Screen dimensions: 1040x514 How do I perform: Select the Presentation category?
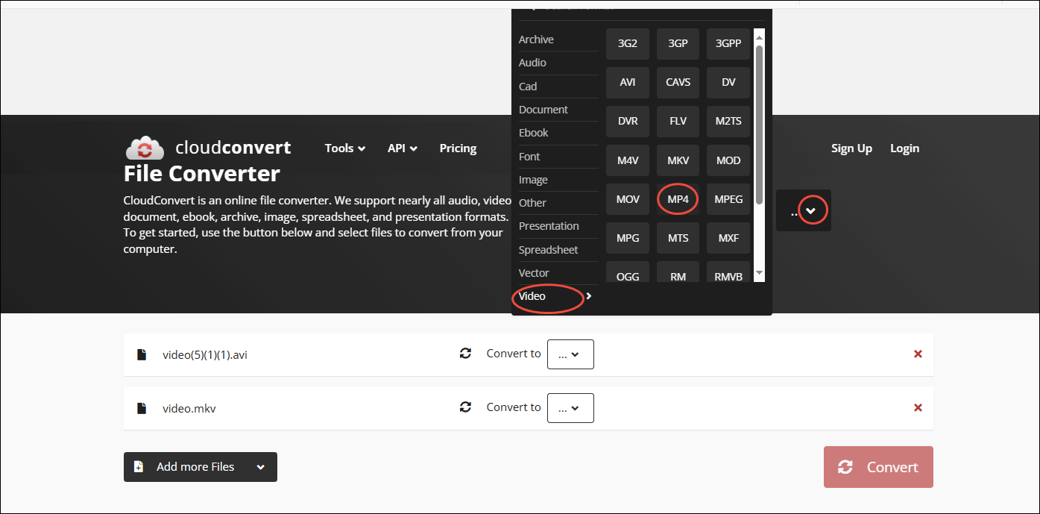point(558,226)
